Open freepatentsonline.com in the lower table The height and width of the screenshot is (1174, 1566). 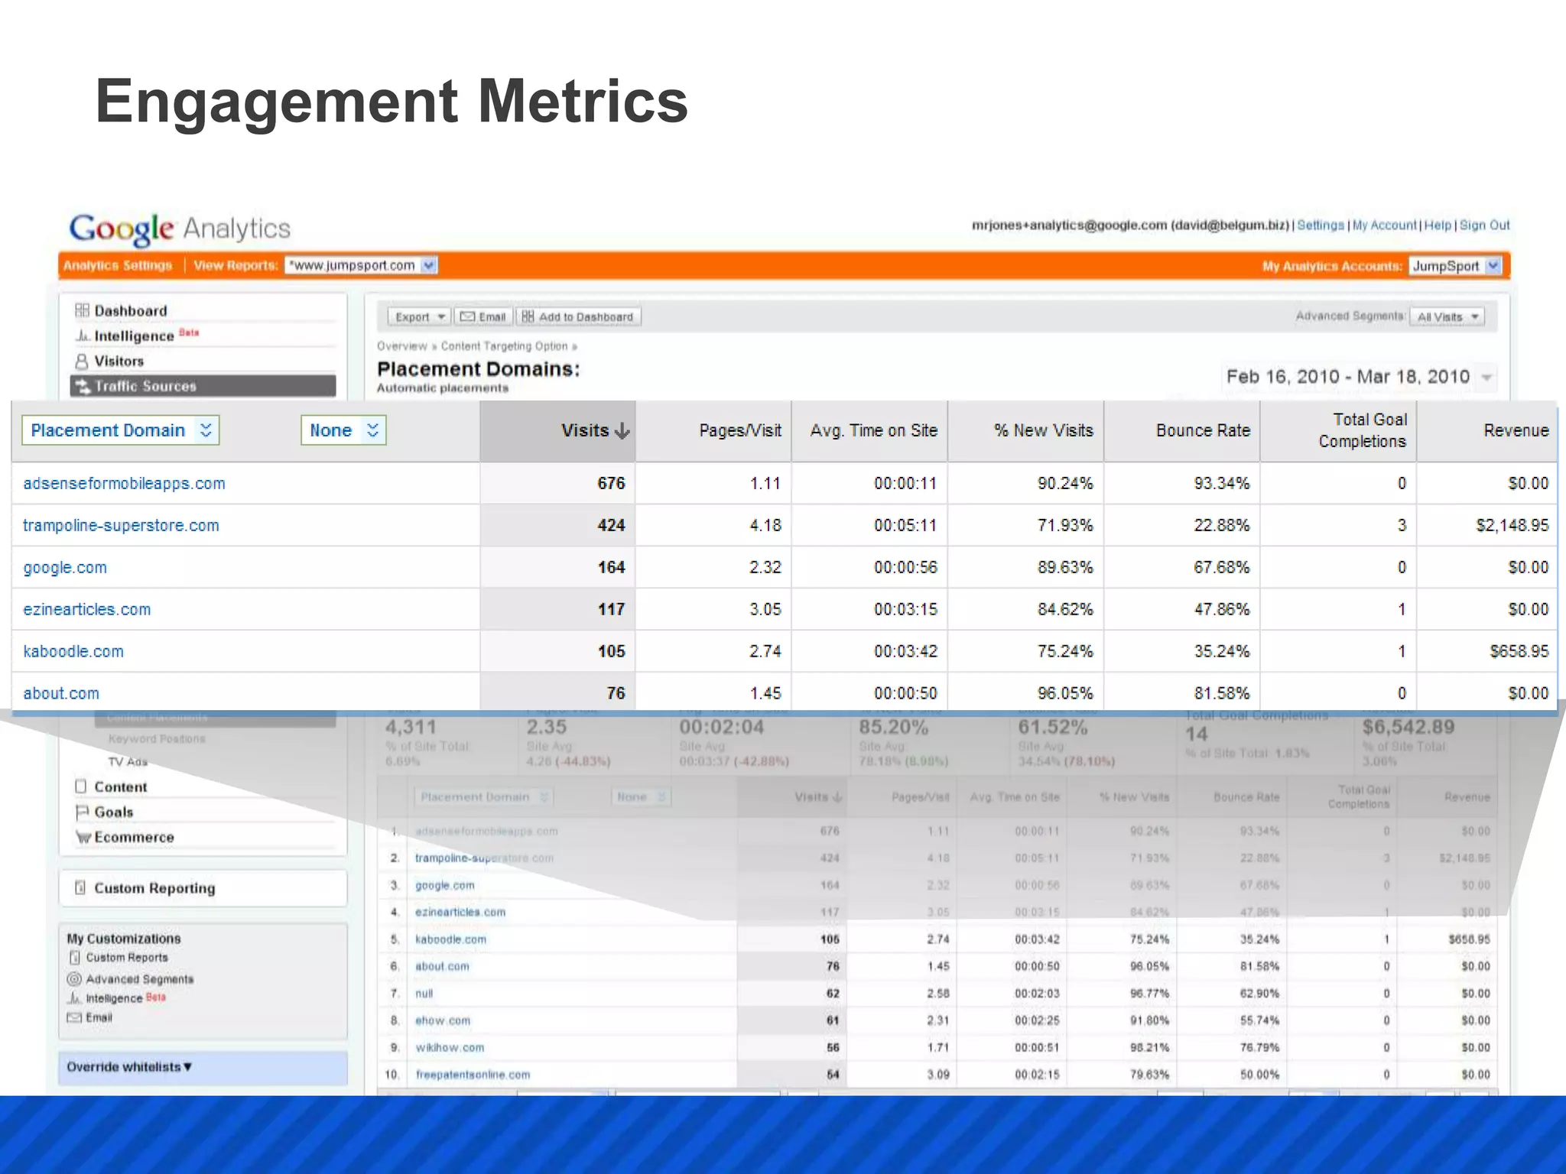(473, 1075)
